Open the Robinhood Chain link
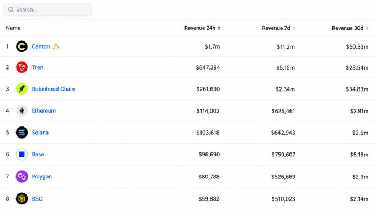Image resolution: width=375 pixels, height=211 pixels. coord(53,89)
